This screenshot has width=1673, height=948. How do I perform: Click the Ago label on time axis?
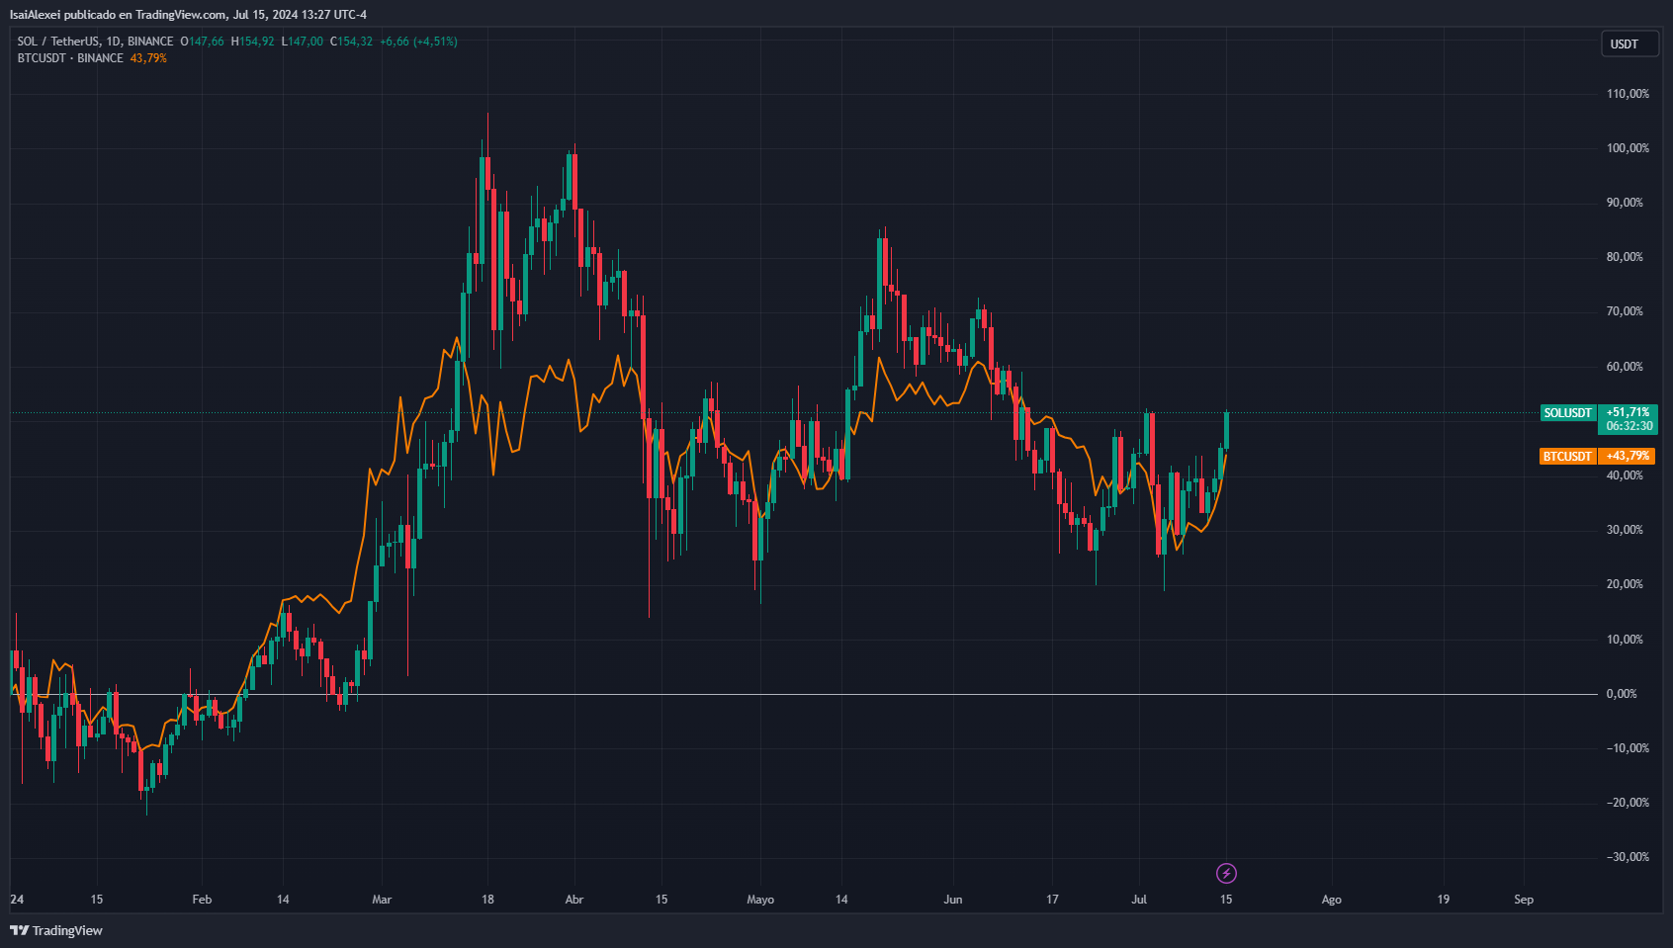pos(1332,900)
